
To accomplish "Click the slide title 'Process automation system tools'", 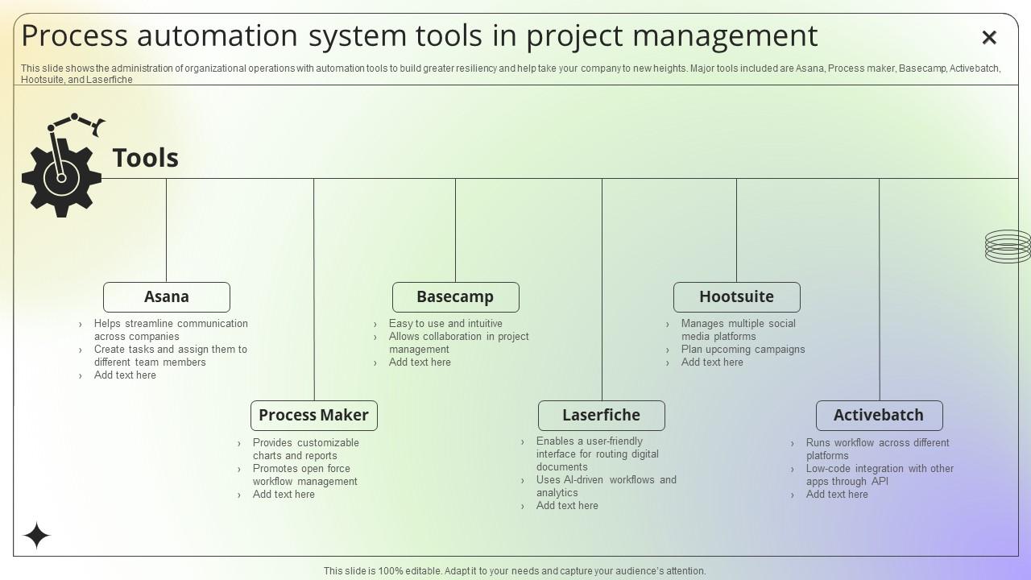I will pos(420,35).
